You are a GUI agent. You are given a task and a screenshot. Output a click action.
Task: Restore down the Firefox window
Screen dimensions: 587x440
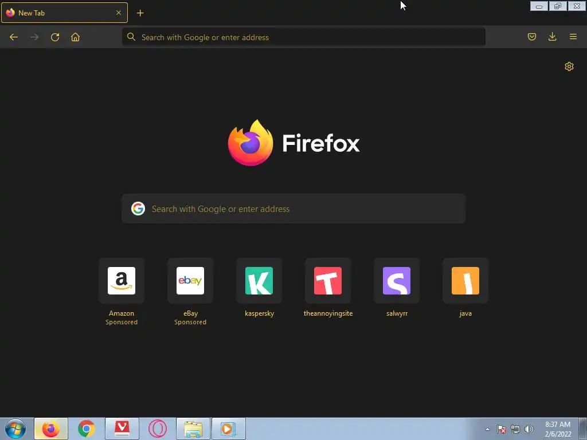tap(558, 6)
